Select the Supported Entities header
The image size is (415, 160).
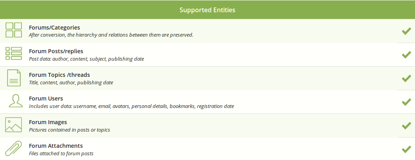(208, 10)
